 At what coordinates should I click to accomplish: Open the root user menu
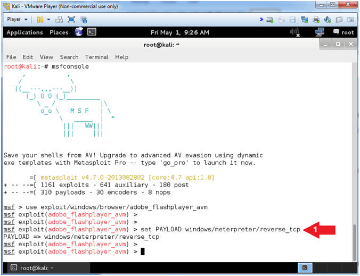pyautogui.click(x=343, y=32)
